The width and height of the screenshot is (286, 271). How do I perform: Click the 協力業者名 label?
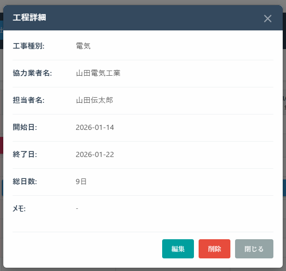(x=32, y=73)
